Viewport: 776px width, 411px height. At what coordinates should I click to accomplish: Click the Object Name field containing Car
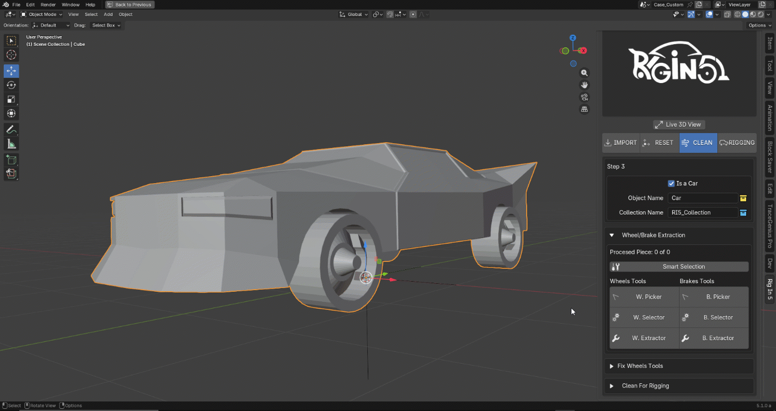(703, 198)
